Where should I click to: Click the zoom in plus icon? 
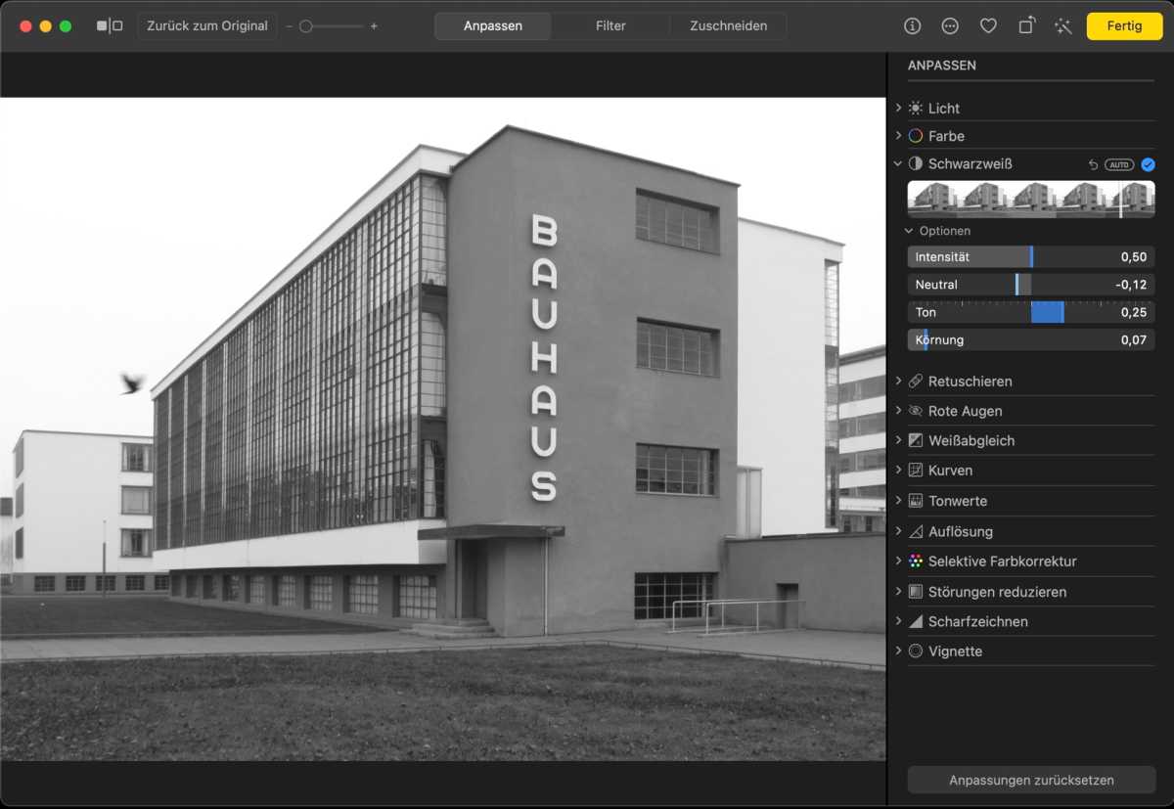[374, 26]
